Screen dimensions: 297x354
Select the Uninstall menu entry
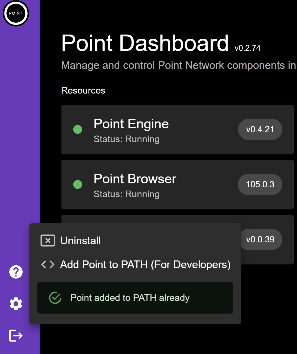coord(80,241)
